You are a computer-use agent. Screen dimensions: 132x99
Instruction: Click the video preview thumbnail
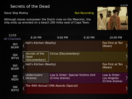[112, 18]
